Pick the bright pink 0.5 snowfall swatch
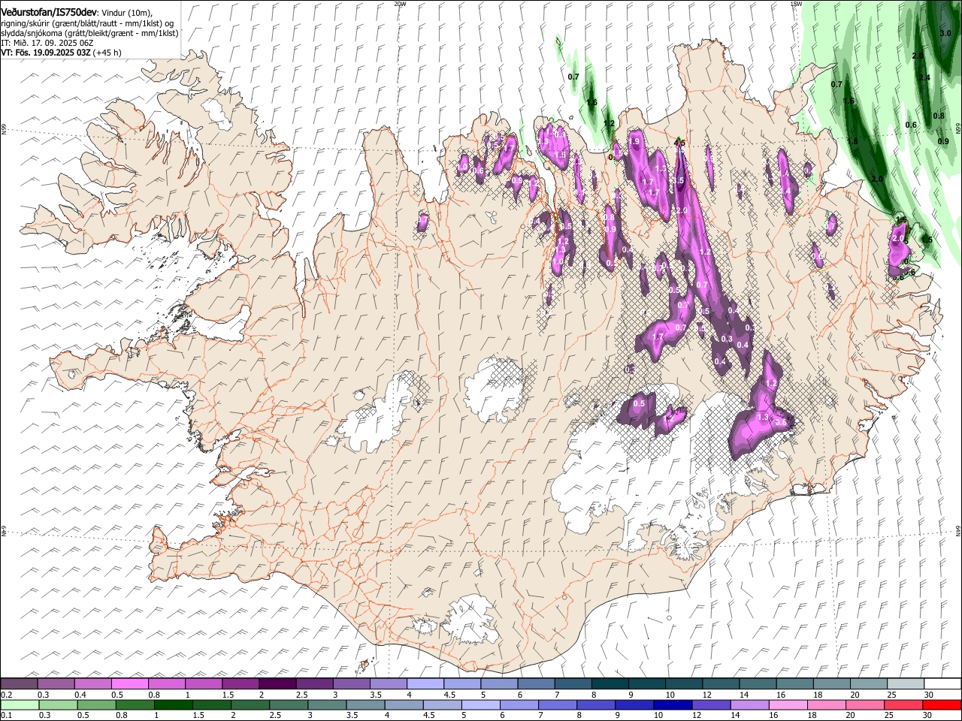Viewport: 962px width, 721px height. 129,683
